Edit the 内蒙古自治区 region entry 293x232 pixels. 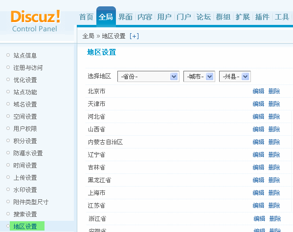258,142
